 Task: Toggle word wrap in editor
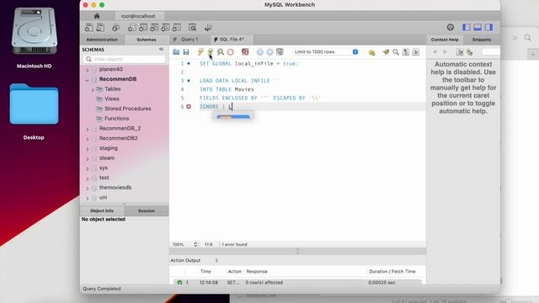click(415, 52)
